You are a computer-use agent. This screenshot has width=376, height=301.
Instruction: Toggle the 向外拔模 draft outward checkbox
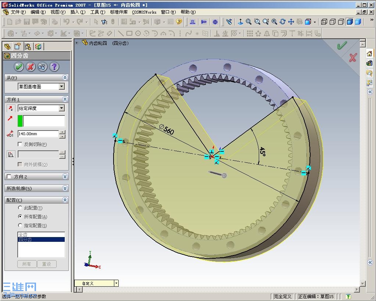[x=20, y=164]
